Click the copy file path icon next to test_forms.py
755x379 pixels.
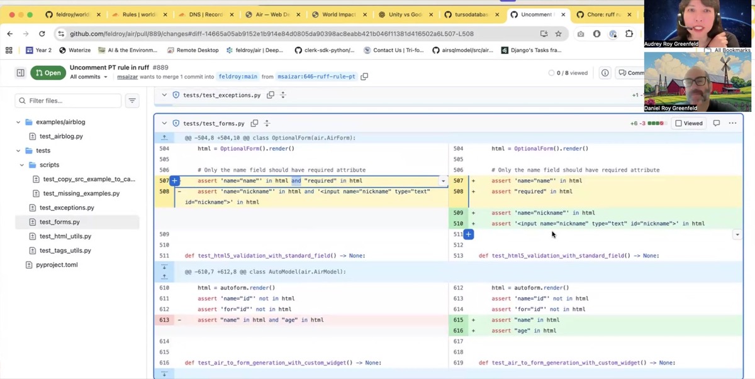click(254, 123)
